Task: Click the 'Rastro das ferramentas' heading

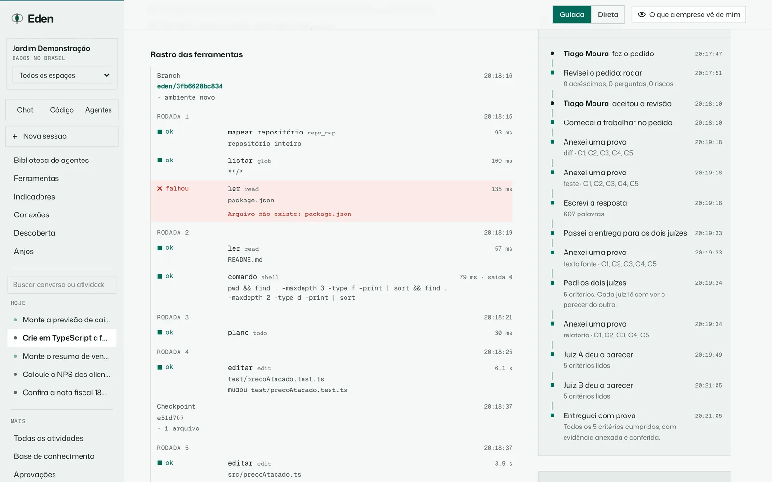Action: (196, 54)
